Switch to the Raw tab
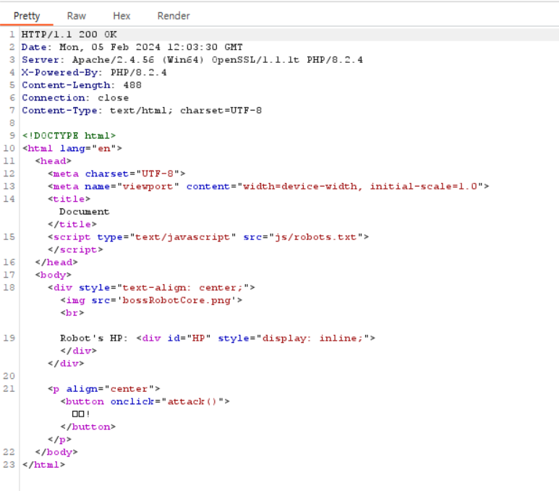 [x=76, y=16]
